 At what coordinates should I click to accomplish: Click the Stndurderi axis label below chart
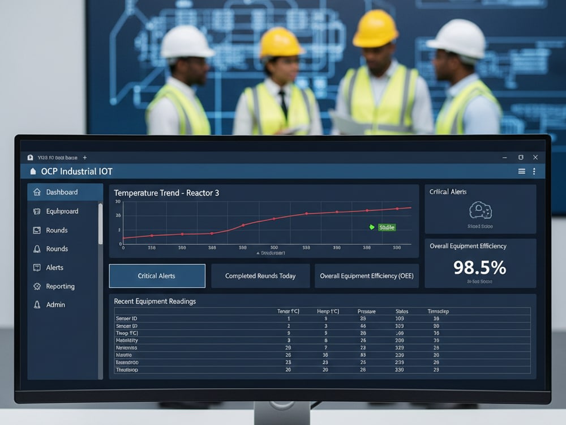coord(273,253)
